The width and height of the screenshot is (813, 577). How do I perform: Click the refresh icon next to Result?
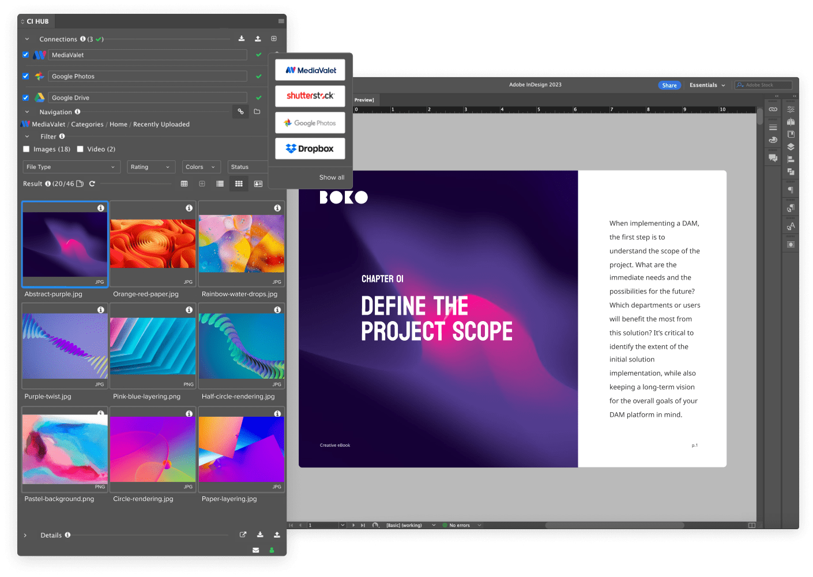[x=92, y=184]
